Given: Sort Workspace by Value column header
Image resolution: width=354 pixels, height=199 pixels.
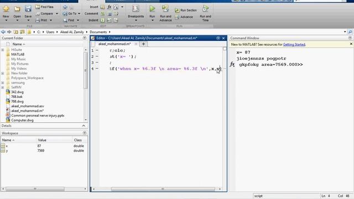Looking at the screenshot, I should tap(42, 140).
